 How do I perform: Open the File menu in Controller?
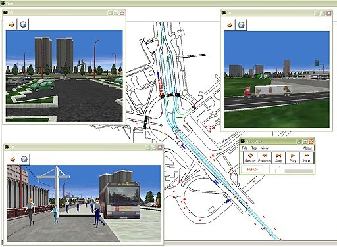point(245,148)
